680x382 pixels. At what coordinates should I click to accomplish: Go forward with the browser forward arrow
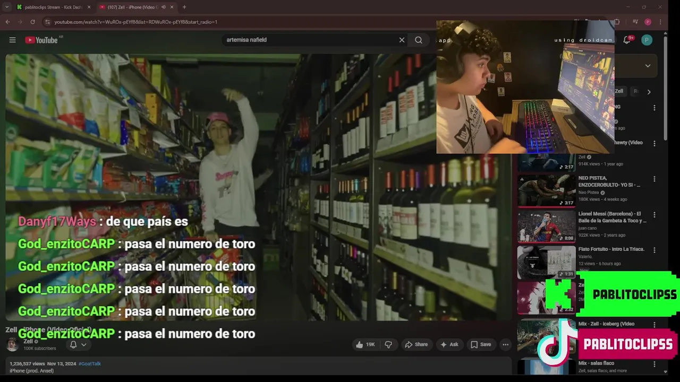click(20, 22)
